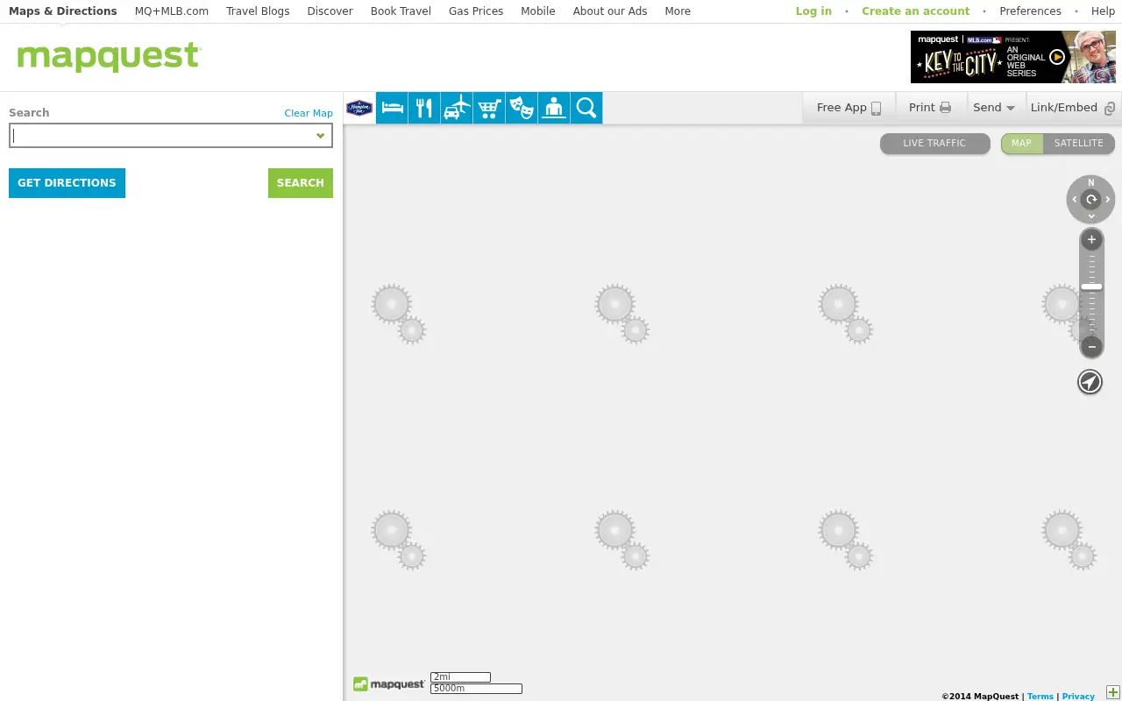Show transportation with the car and plane icon
Image resolution: width=1122 pixels, height=701 pixels.
coord(457,108)
